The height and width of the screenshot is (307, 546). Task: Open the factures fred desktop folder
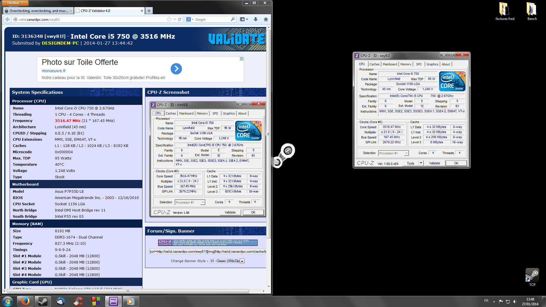pyautogui.click(x=505, y=12)
